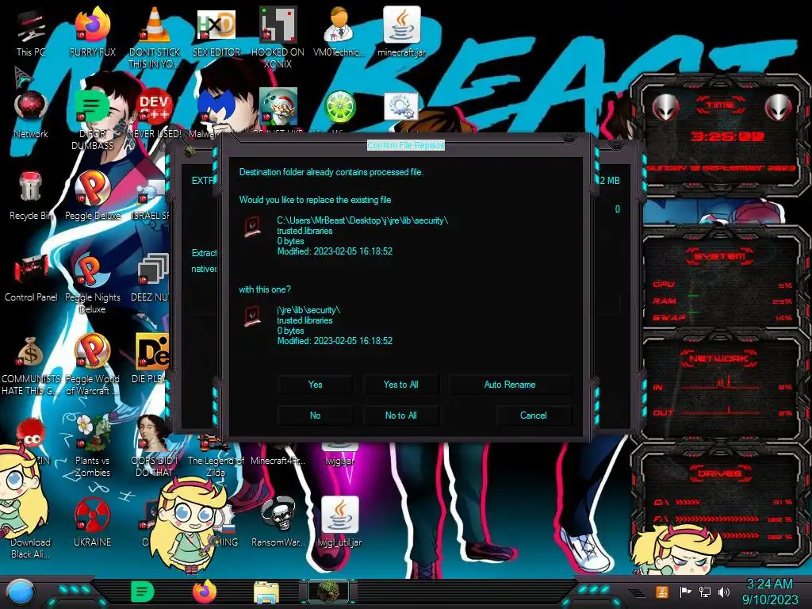812x609 pixels.
Task: Click the volume speaker tray icon
Action: (724, 592)
